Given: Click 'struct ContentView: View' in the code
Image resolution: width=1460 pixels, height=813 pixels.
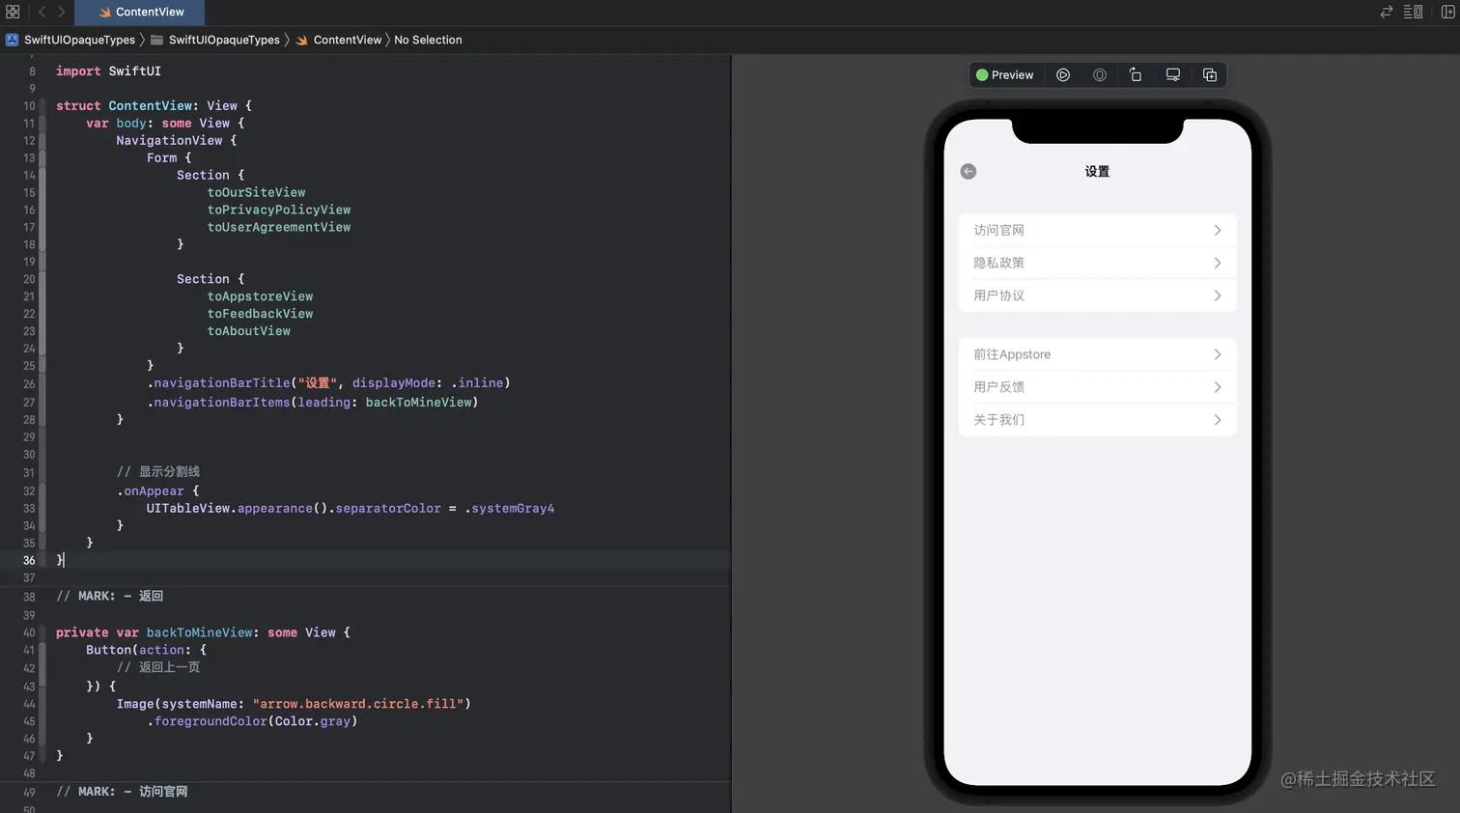Looking at the screenshot, I should [147, 106].
